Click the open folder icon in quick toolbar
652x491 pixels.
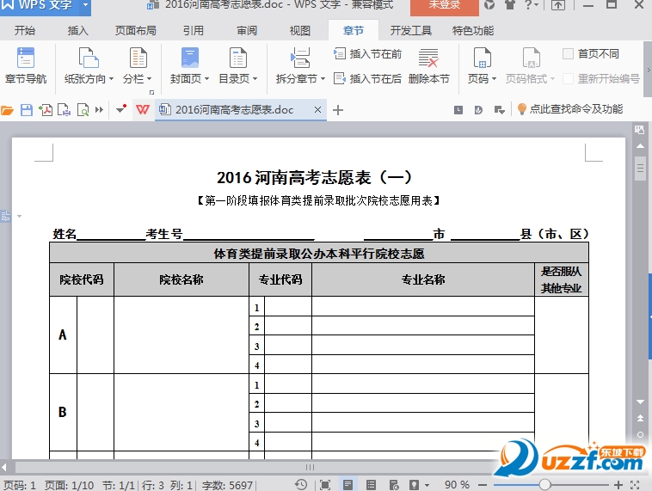(x=7, y=110)
